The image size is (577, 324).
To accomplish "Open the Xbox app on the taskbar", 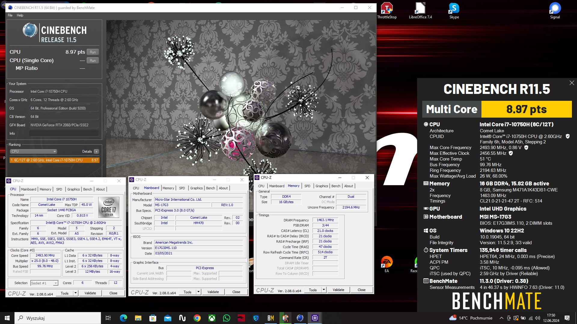I will [x=212, y=318].
